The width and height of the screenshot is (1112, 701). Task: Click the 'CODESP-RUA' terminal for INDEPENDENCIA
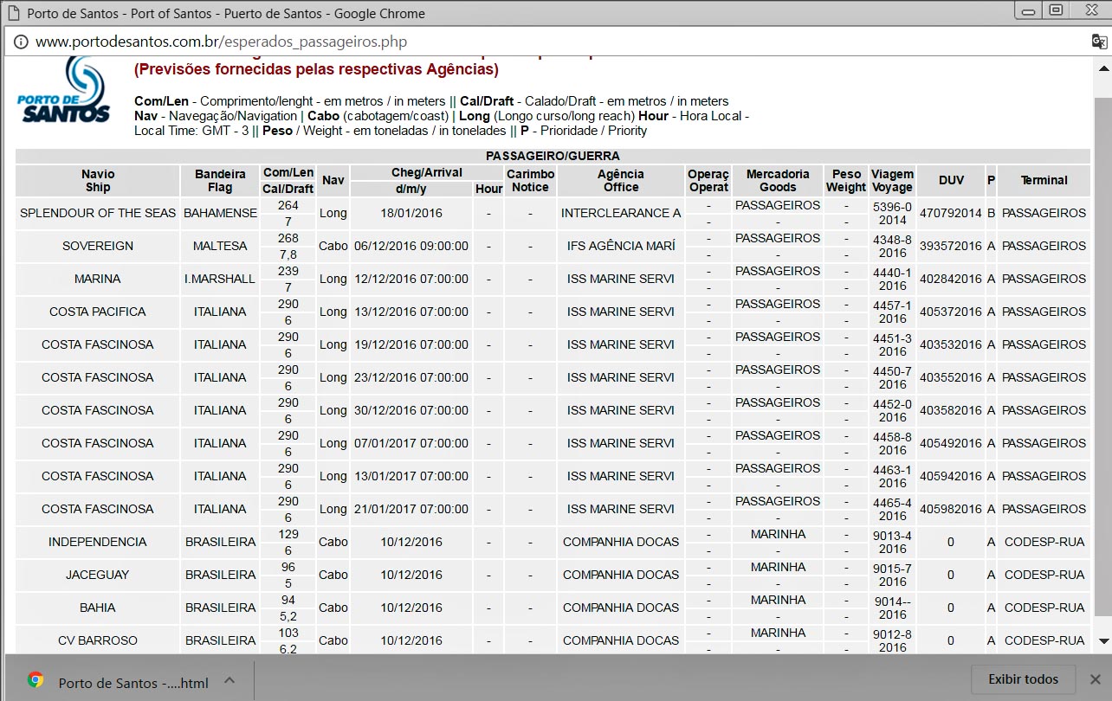1044,542
